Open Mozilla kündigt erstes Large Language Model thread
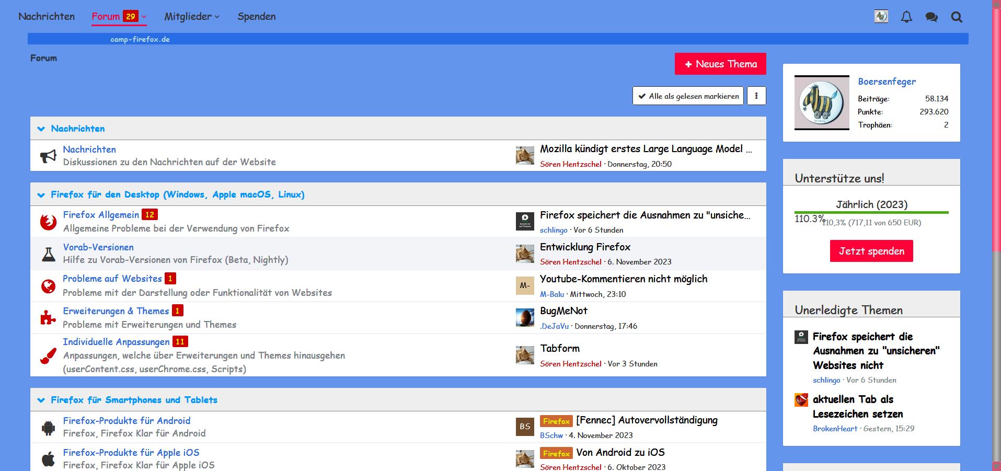Image resolution: width=1001 pixels, height=471 pixels. click(646, 149)
